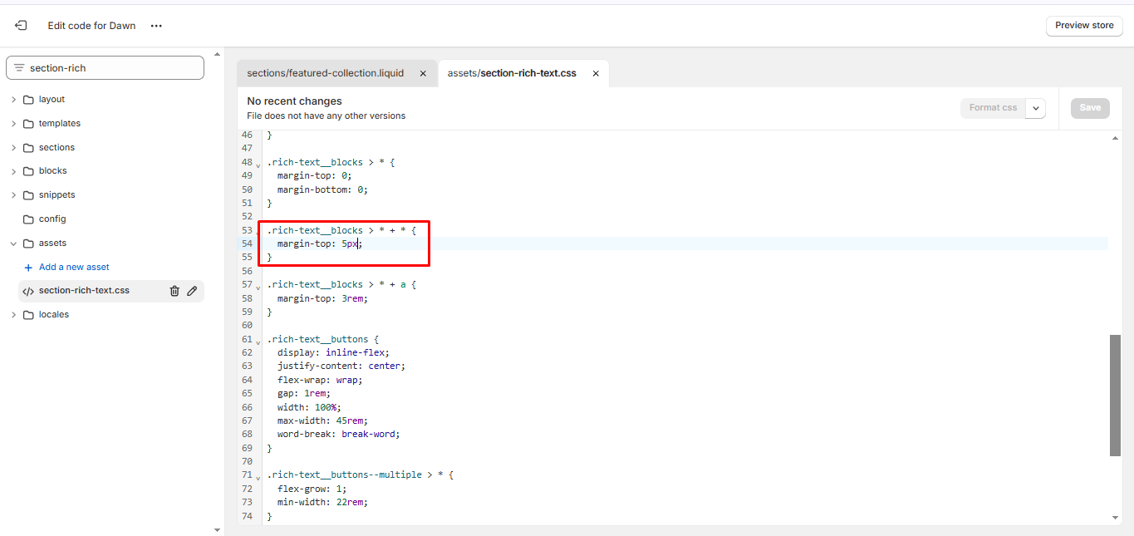Fold the code block at line 57
Image resolution: width=1134 pixels, height=536 pixels.
258,287
